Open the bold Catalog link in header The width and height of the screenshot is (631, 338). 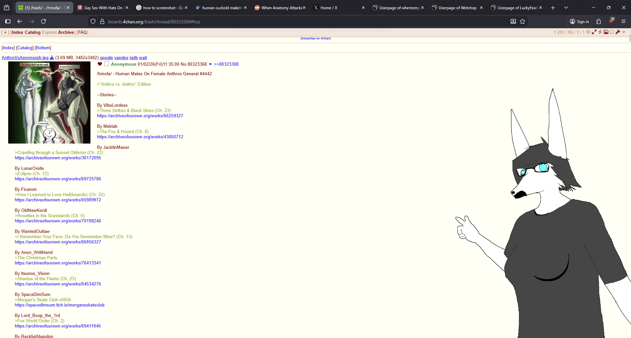33,32
